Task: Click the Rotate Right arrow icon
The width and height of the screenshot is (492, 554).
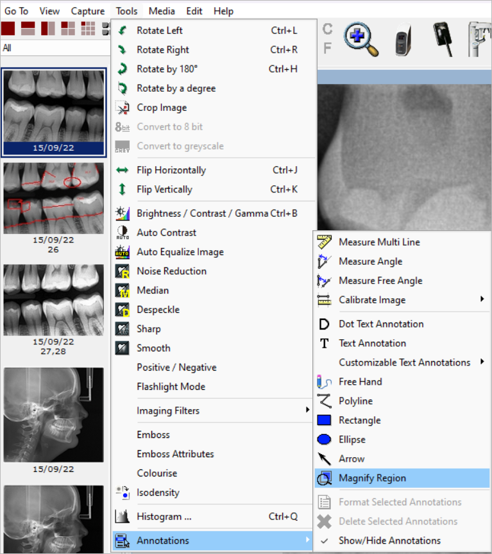Action: tap(123, 50)
